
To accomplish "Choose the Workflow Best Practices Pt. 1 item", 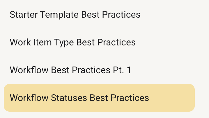I will pos(70,70).
